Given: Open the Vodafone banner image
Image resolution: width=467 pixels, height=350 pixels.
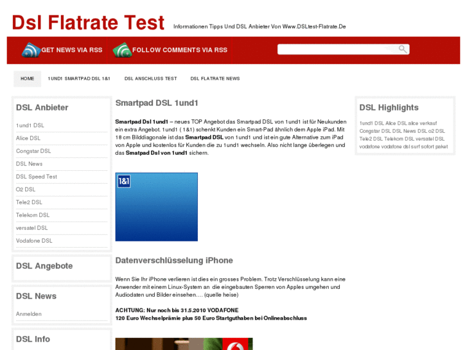Looking at the screenshot, I should (184, 344).
